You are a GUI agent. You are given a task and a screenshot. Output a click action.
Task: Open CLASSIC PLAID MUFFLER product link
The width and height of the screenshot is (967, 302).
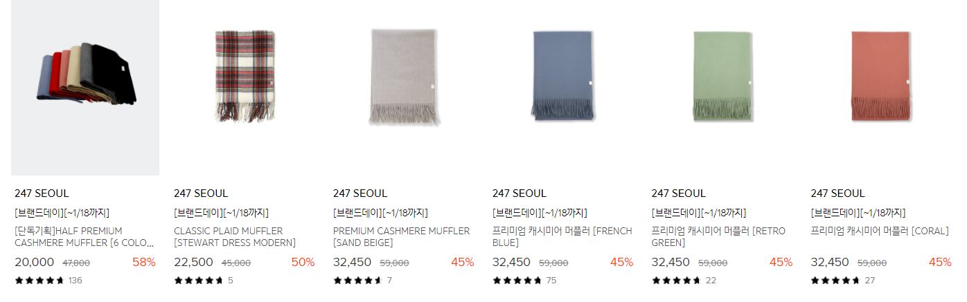click(235, 237)
